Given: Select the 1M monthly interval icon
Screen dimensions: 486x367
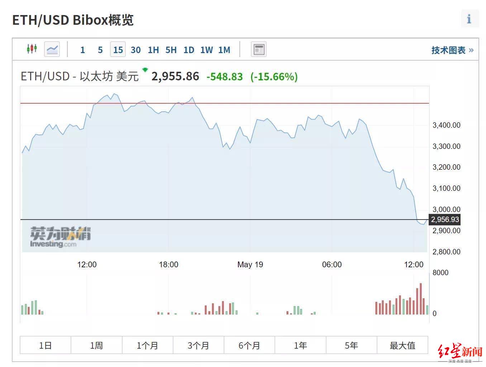Looking at the screenshot, I should click(224, 50).
